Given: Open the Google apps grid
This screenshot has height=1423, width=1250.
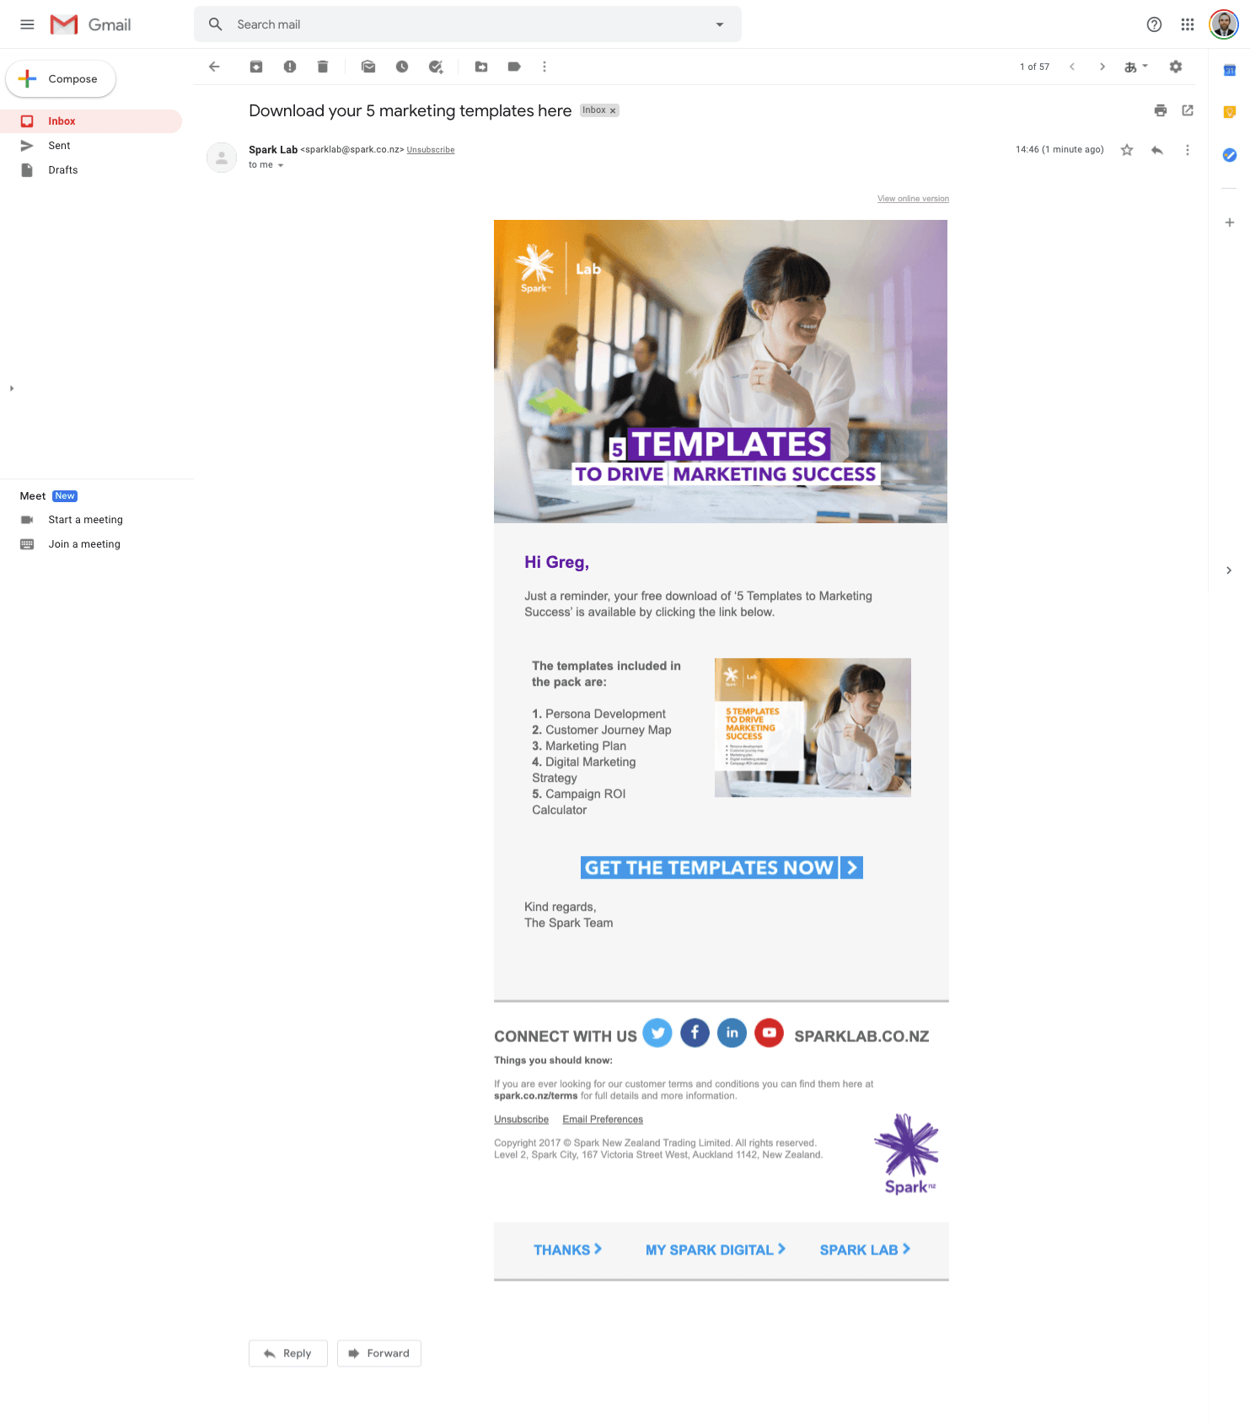Looking at the screenshot, I should tap(1188, 24).
